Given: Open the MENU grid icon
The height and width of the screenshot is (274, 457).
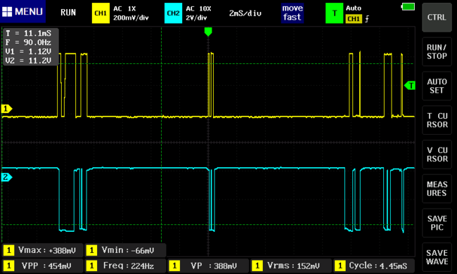Looking at the screenshot, I should 7,12.
